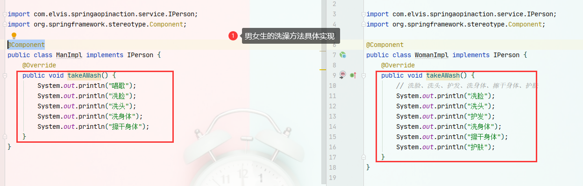The height and width of the screenshot is (186, 583).
Task: Click the final closing brace of ManImpl class
Action: 9,147
